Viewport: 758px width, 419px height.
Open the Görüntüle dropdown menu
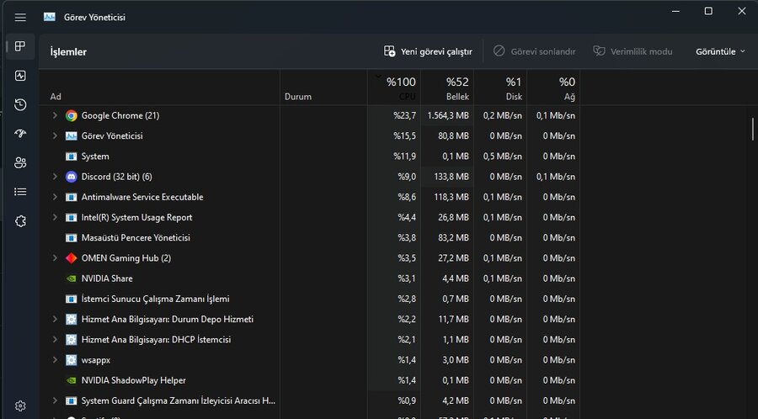point(720,51)
